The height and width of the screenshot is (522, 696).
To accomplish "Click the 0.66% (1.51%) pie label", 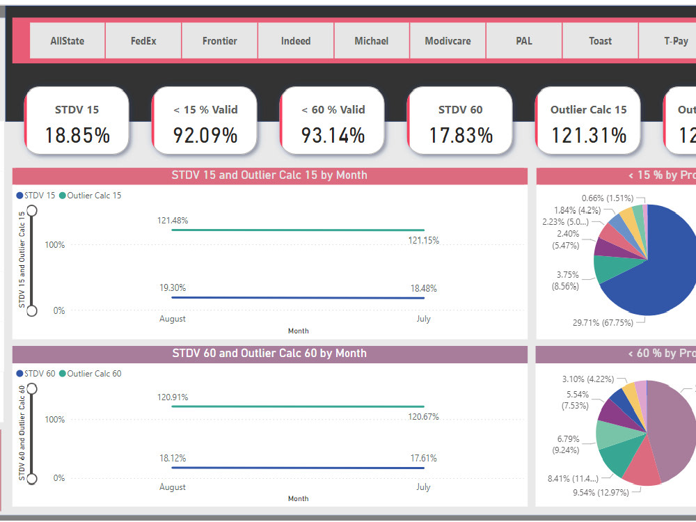I will [x=607, y=198].
